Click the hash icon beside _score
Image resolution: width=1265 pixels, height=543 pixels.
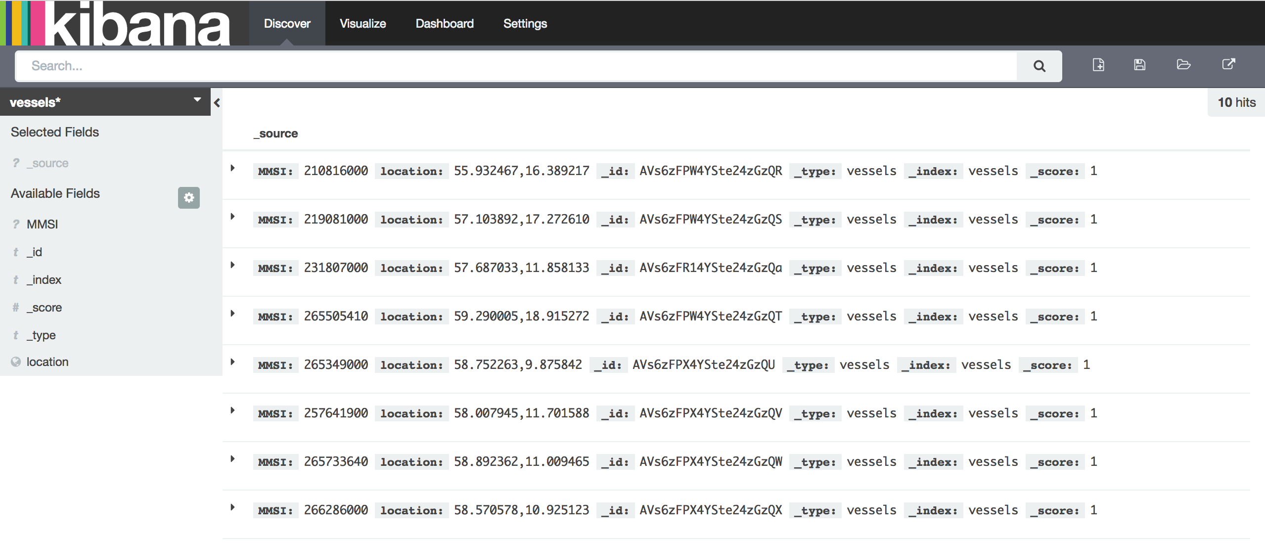16,308
